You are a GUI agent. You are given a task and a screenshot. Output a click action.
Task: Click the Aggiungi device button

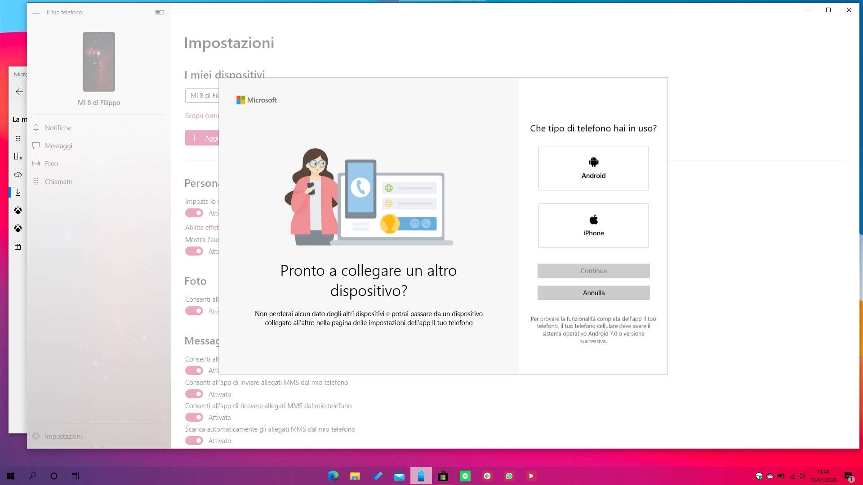202,138
